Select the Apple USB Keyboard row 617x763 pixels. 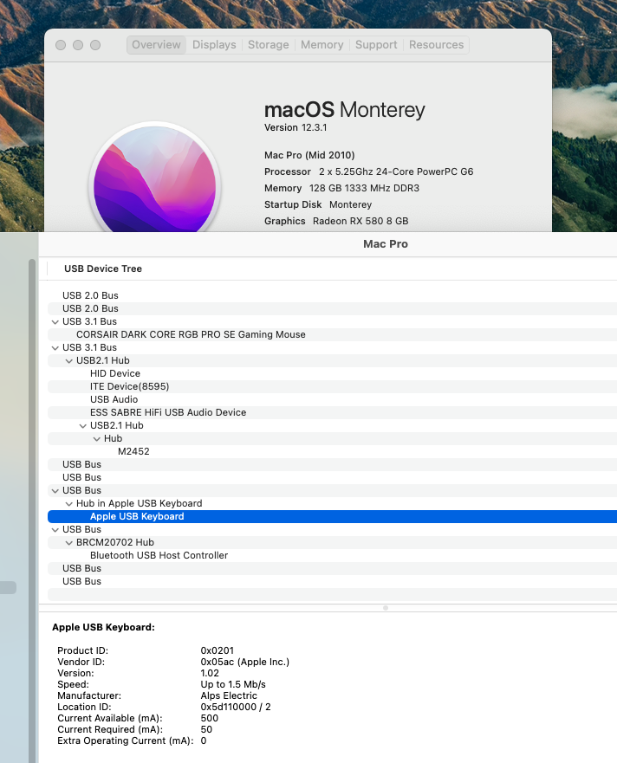click(332, 516)
